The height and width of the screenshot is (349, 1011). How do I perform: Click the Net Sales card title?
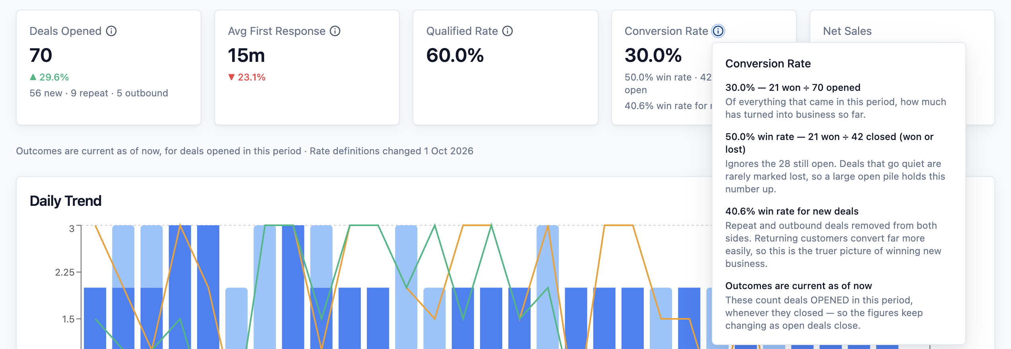847,31
